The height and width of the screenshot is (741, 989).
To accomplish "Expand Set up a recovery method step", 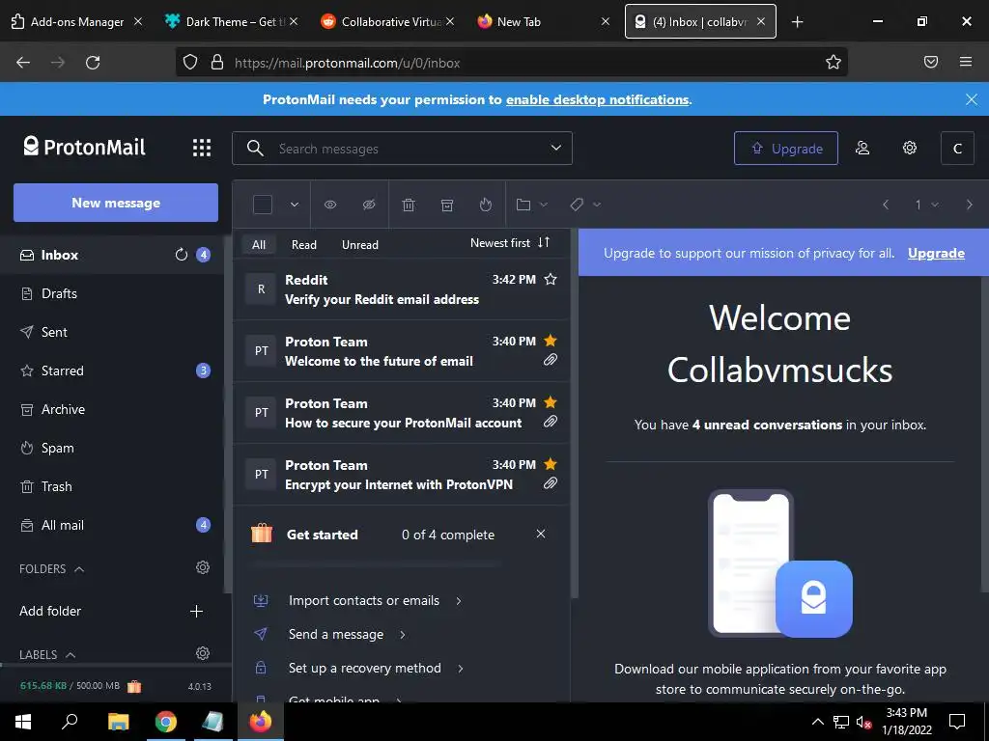I will tap(376, 668).
